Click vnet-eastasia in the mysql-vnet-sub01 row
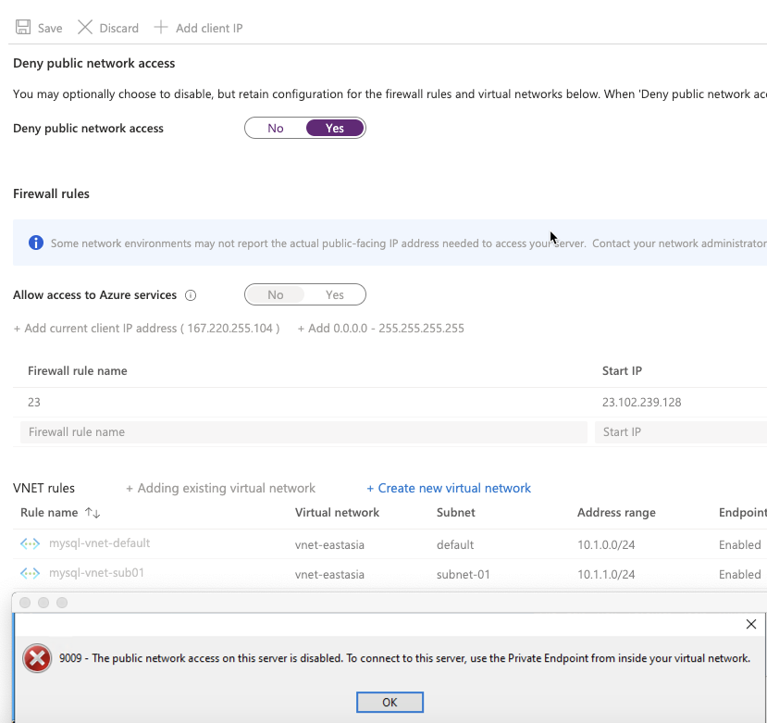The image size is (767, 723). pos(329,574)
